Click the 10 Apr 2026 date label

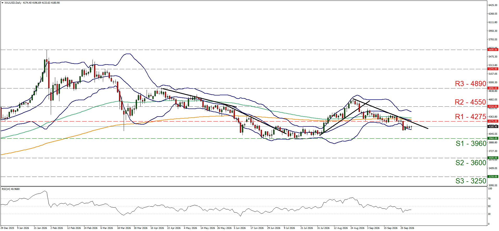pos(157,228)
